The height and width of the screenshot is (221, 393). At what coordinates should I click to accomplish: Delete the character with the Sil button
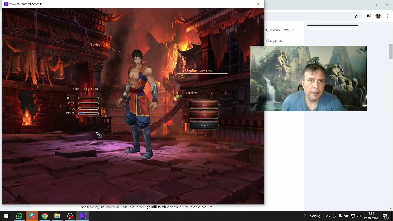click(204, 115)
